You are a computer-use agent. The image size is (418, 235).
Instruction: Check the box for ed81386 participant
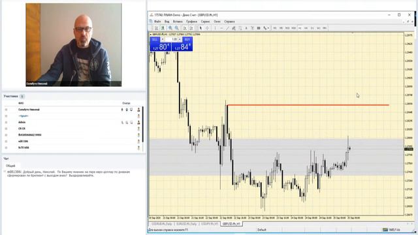click(6, 141)
